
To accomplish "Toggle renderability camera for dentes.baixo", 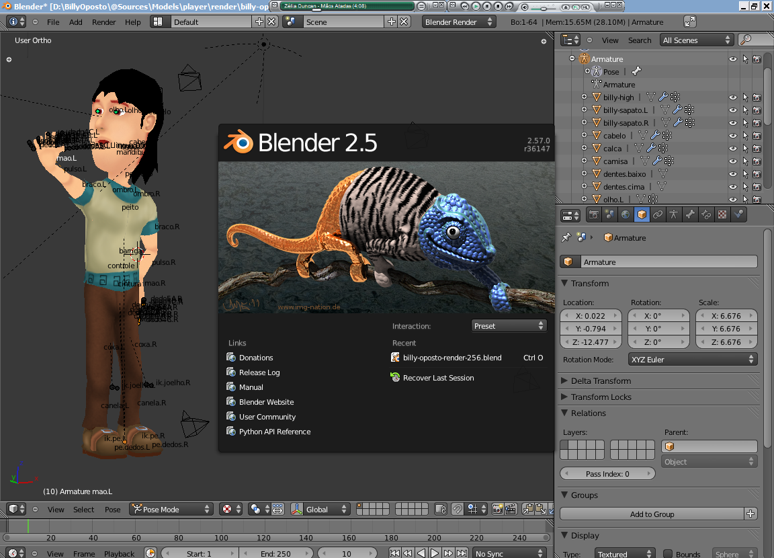I will [757, 174].
